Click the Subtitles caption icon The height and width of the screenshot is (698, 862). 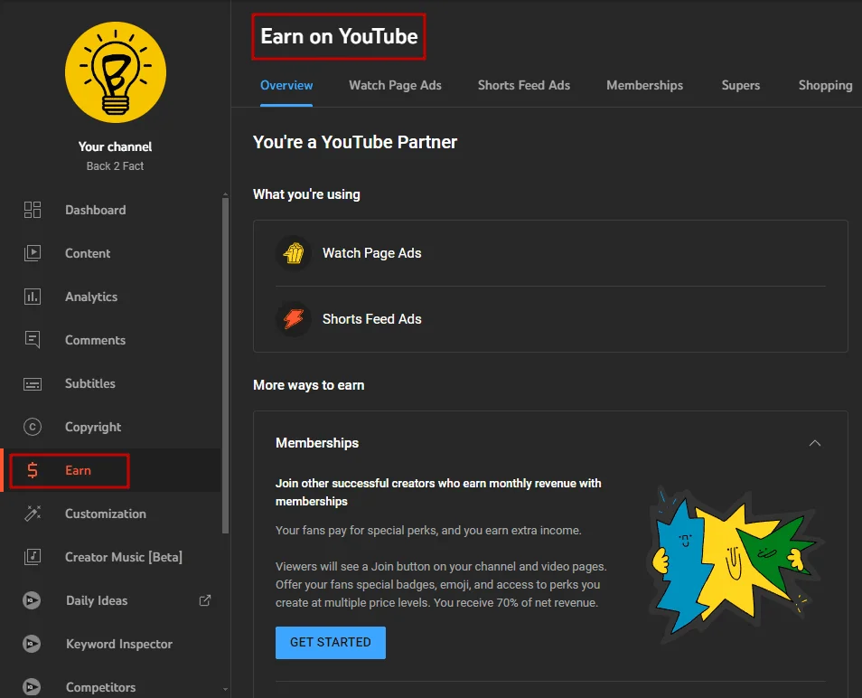(x=33, y=383)
